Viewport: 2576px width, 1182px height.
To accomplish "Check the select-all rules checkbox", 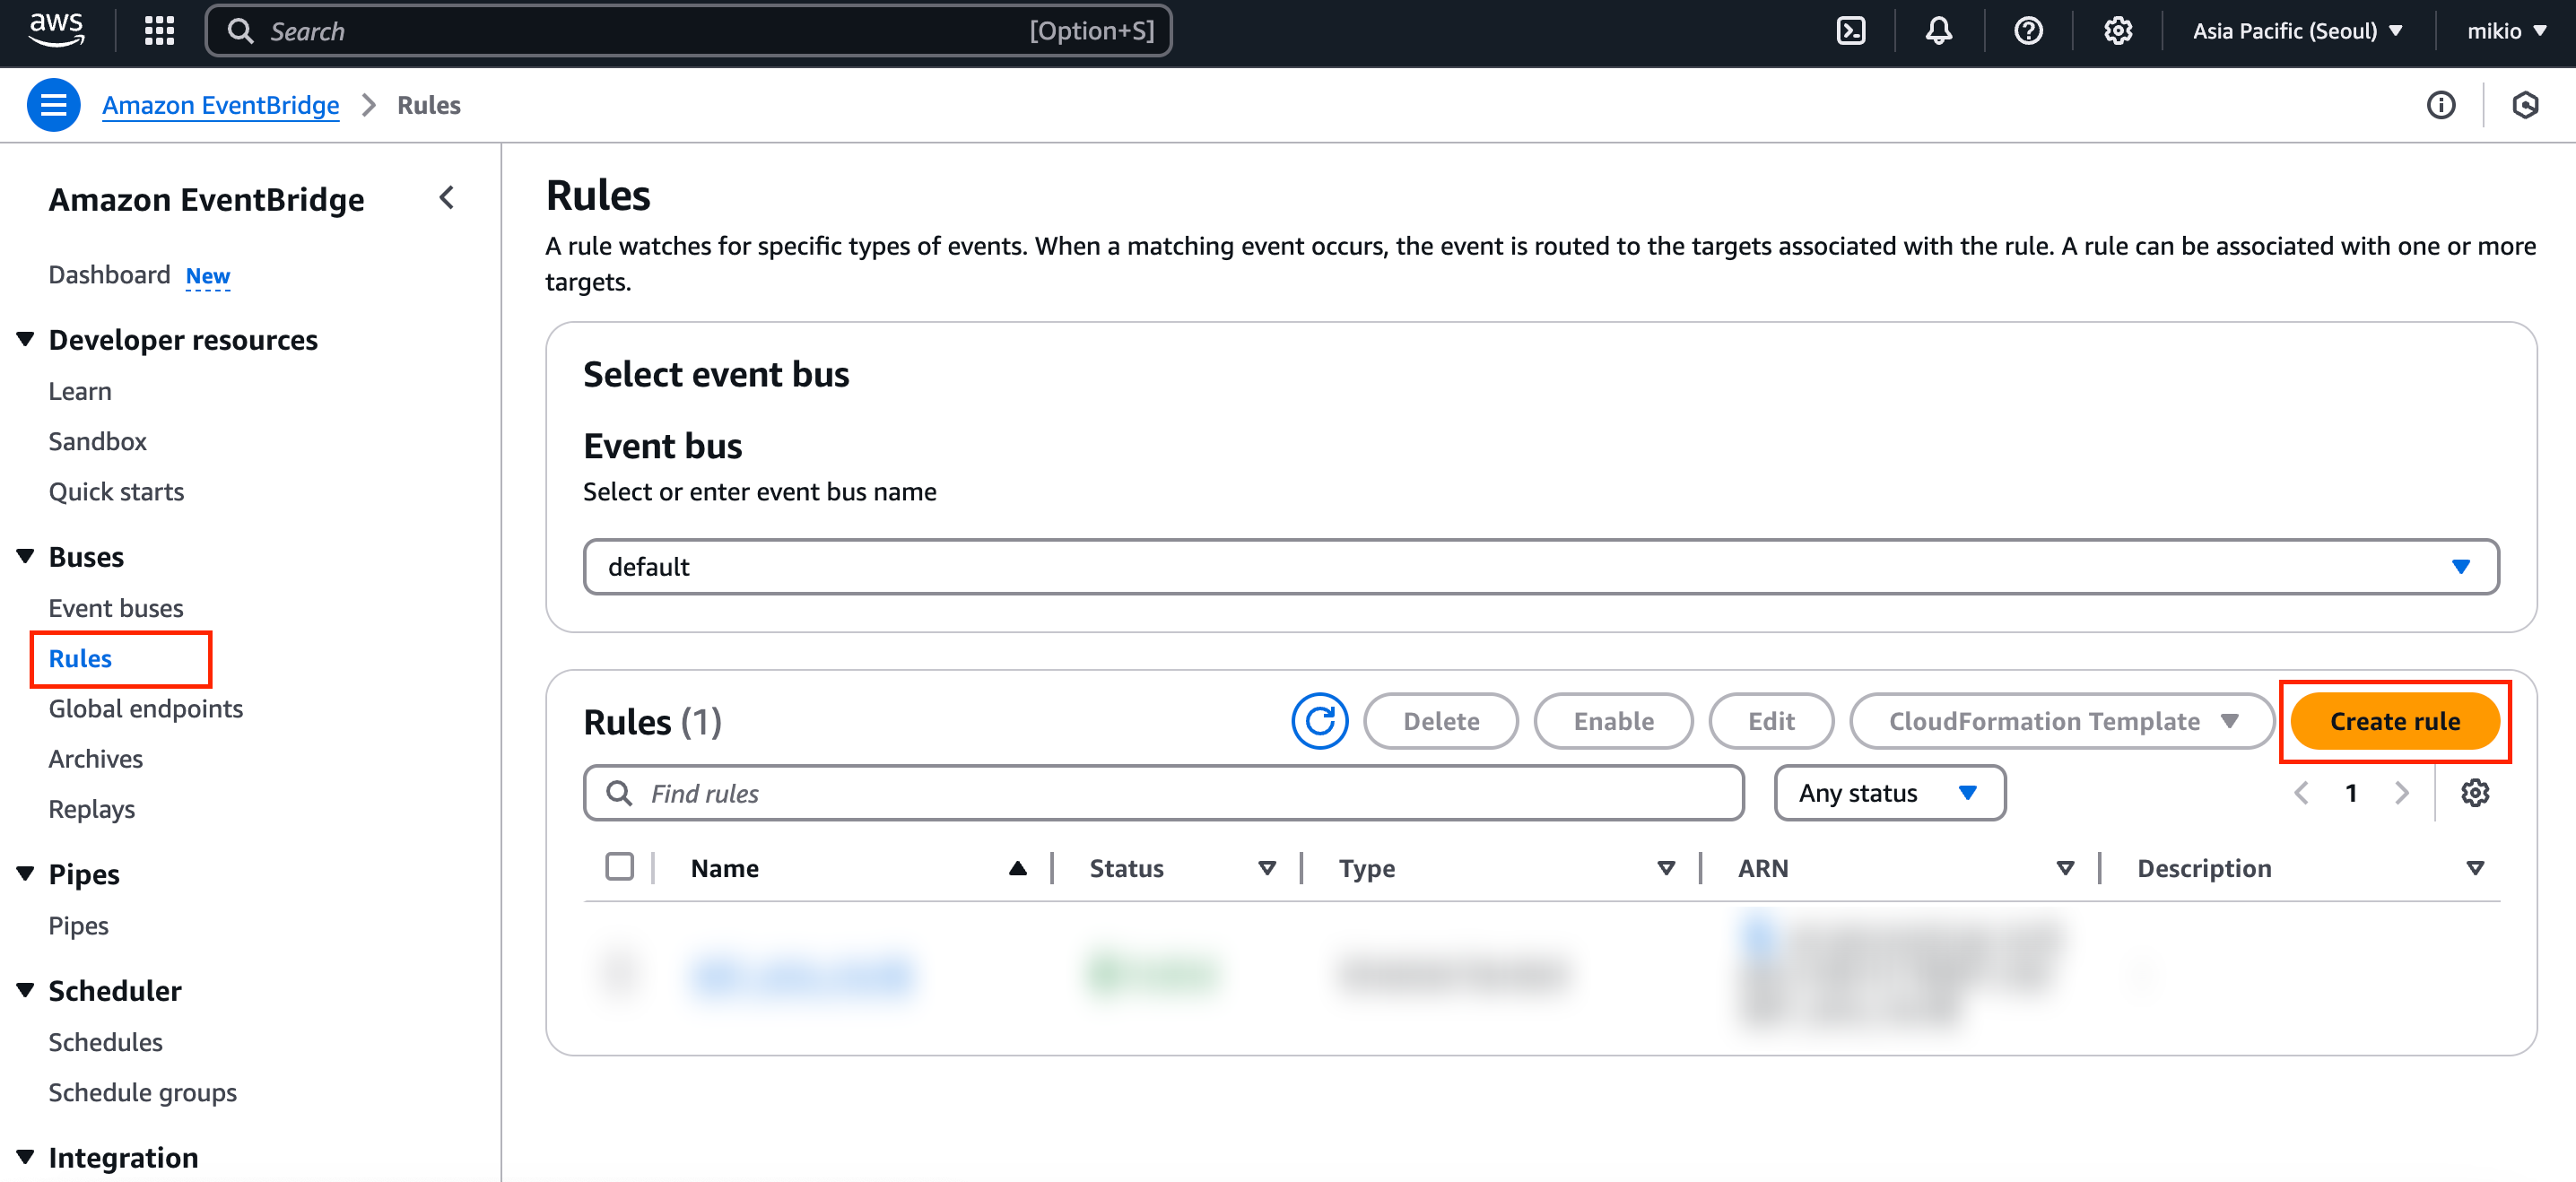I will click(x=619, y=867).
